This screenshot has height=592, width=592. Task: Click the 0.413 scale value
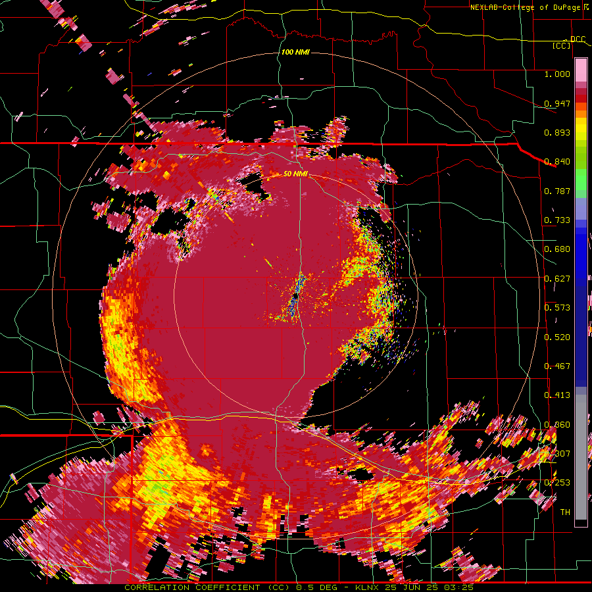pos(557,395)
